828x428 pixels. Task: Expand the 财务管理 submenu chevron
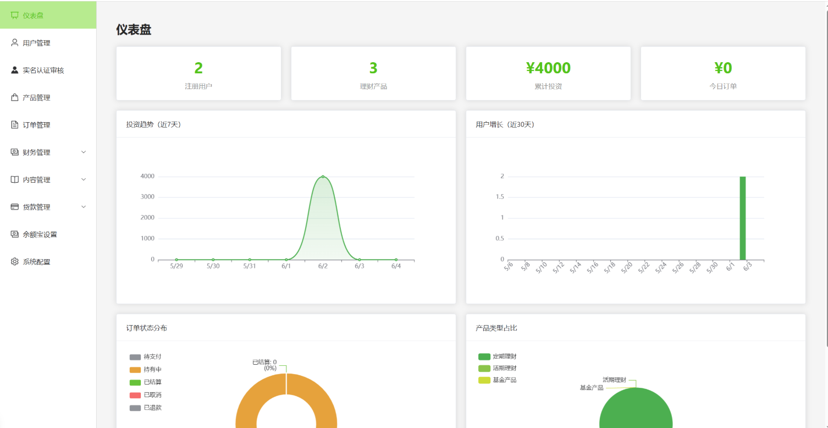(x=84, y=152)
